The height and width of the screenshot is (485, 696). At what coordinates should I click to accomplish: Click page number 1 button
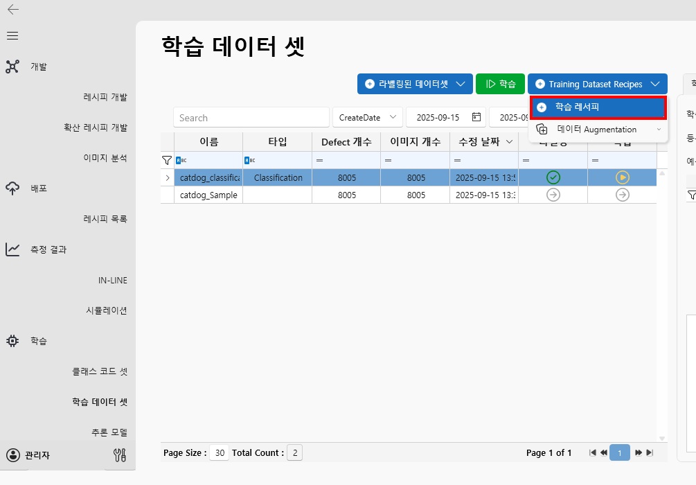[620, 453]
